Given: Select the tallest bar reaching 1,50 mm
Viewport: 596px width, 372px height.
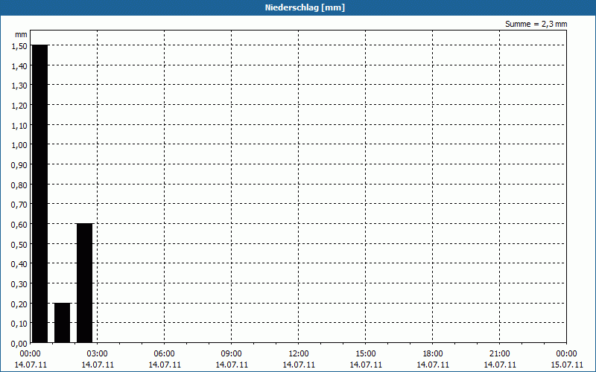Looking at the screenshot, I should [x=40, y=193].
